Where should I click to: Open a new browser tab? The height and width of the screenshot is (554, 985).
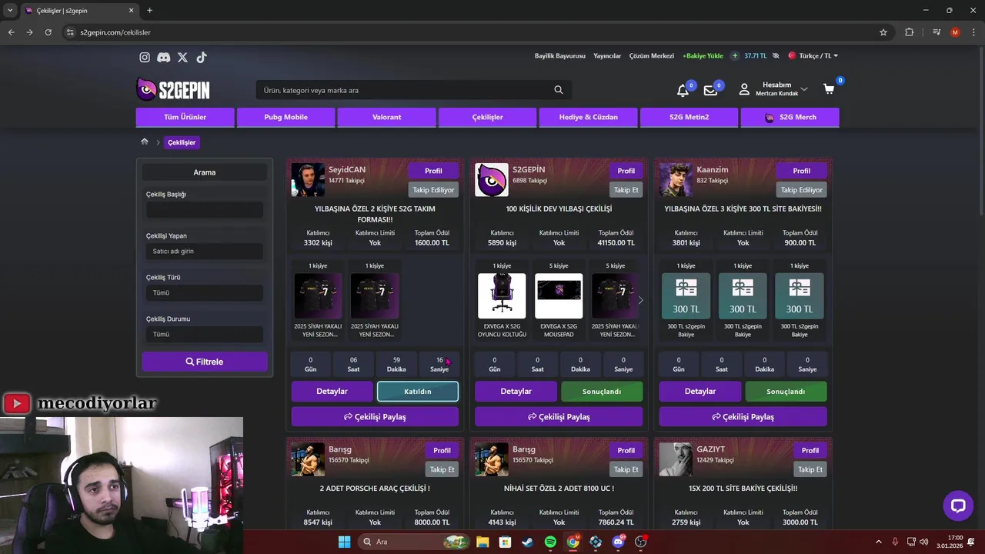pos(149,11)
